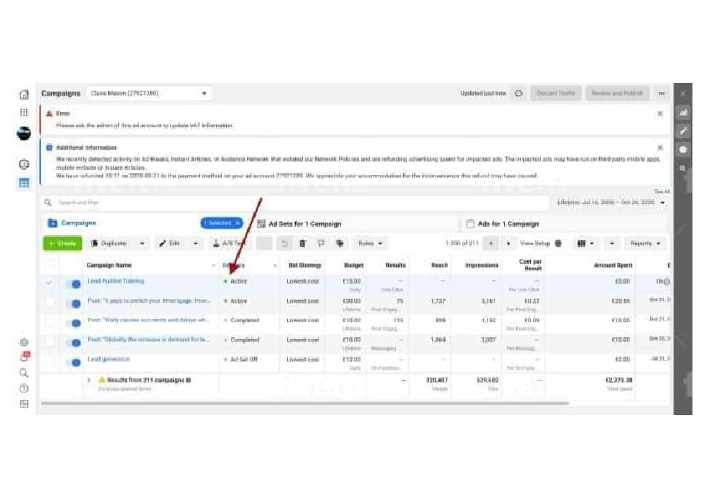
Task: Open the Duplicate dropdown arrow
Action: point(142,244)
